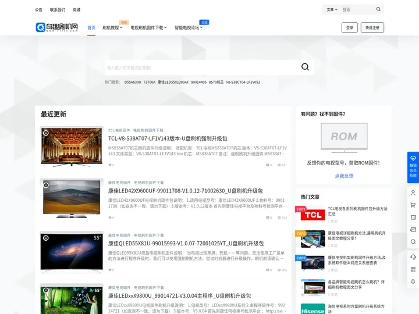This screenshot has width=419, height=314.
Task: Go to the 首页 tab
Action: click(91, 27)
